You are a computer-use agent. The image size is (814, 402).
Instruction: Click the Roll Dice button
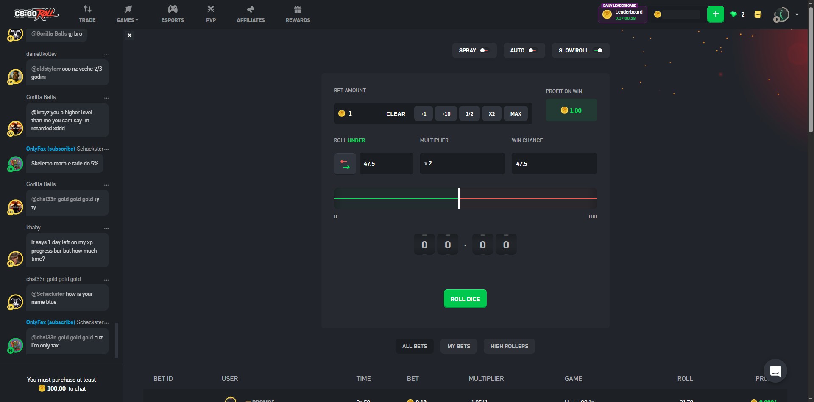tap(465, 299)
